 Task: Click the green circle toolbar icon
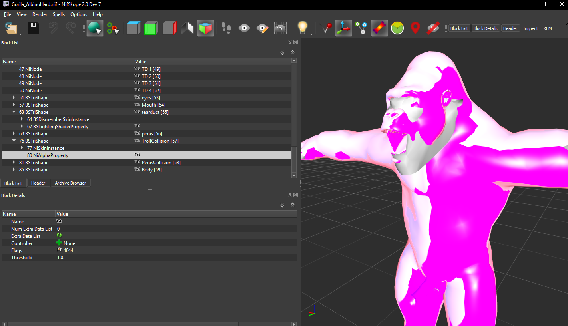pyautogui.click(x=397, y=28)
